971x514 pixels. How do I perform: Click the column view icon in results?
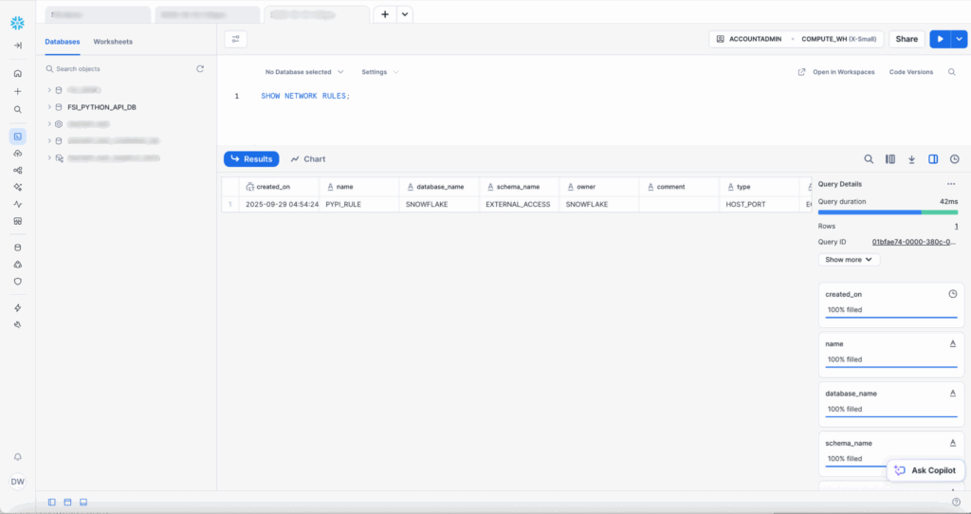point(890,159)
